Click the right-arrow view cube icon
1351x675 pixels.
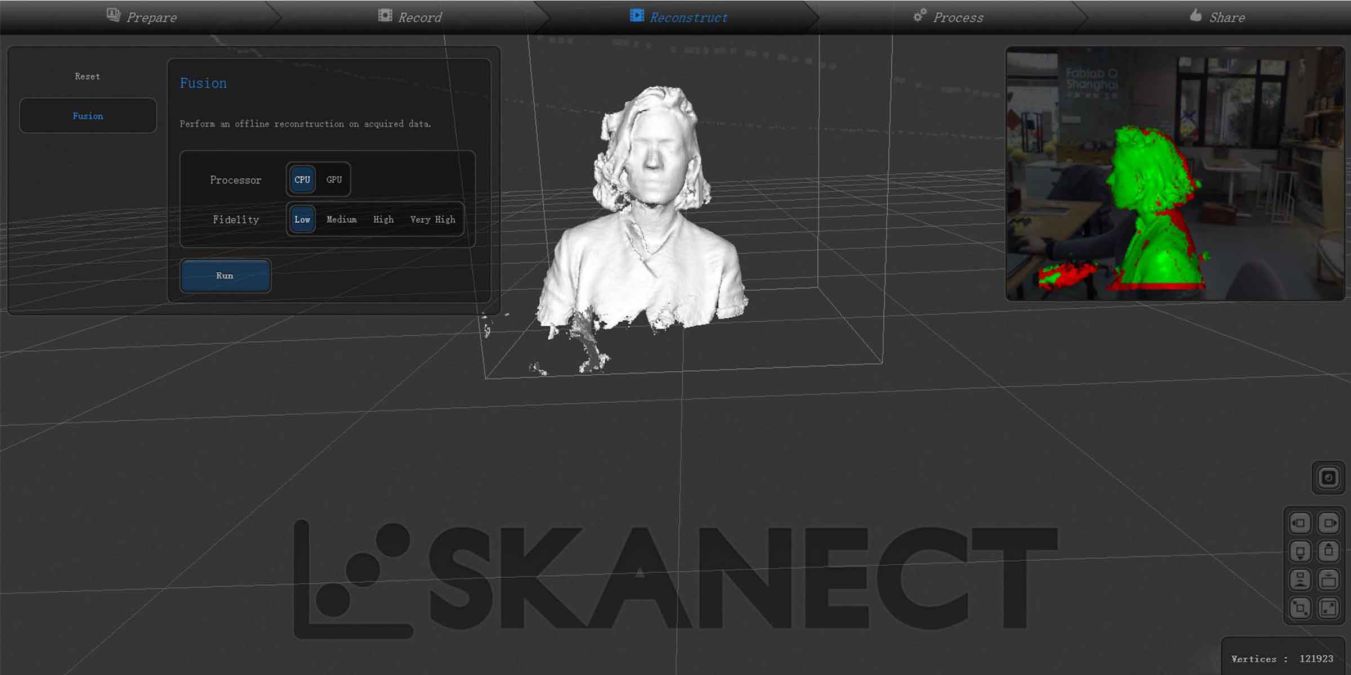tap(1329, 523)
